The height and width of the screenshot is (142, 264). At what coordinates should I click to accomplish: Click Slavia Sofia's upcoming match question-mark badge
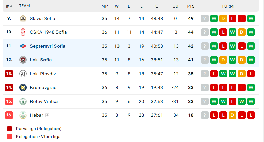tap(204, 19)
